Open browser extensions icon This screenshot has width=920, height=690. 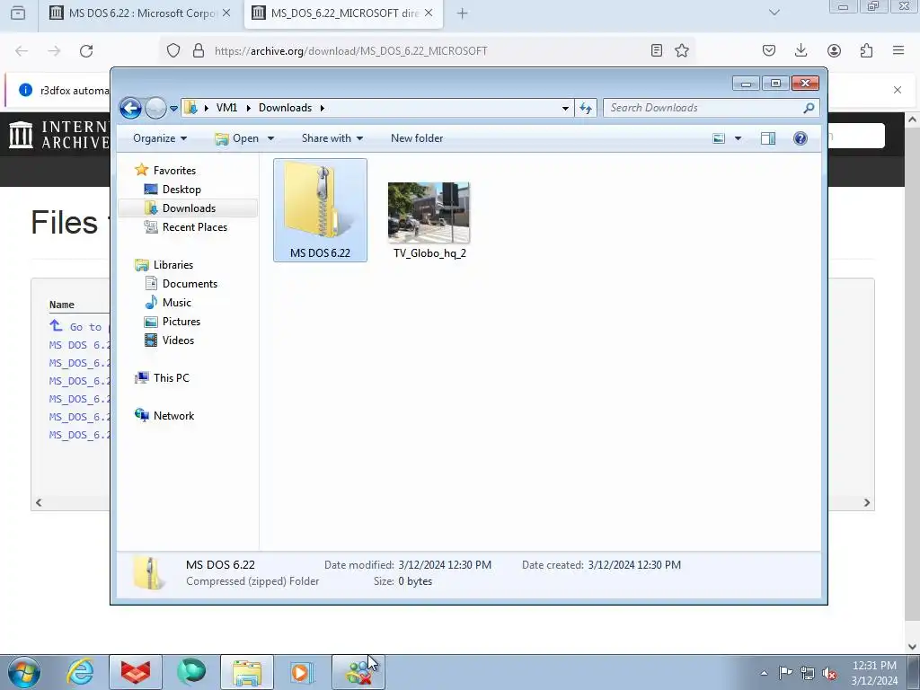[x=867, y=51]
